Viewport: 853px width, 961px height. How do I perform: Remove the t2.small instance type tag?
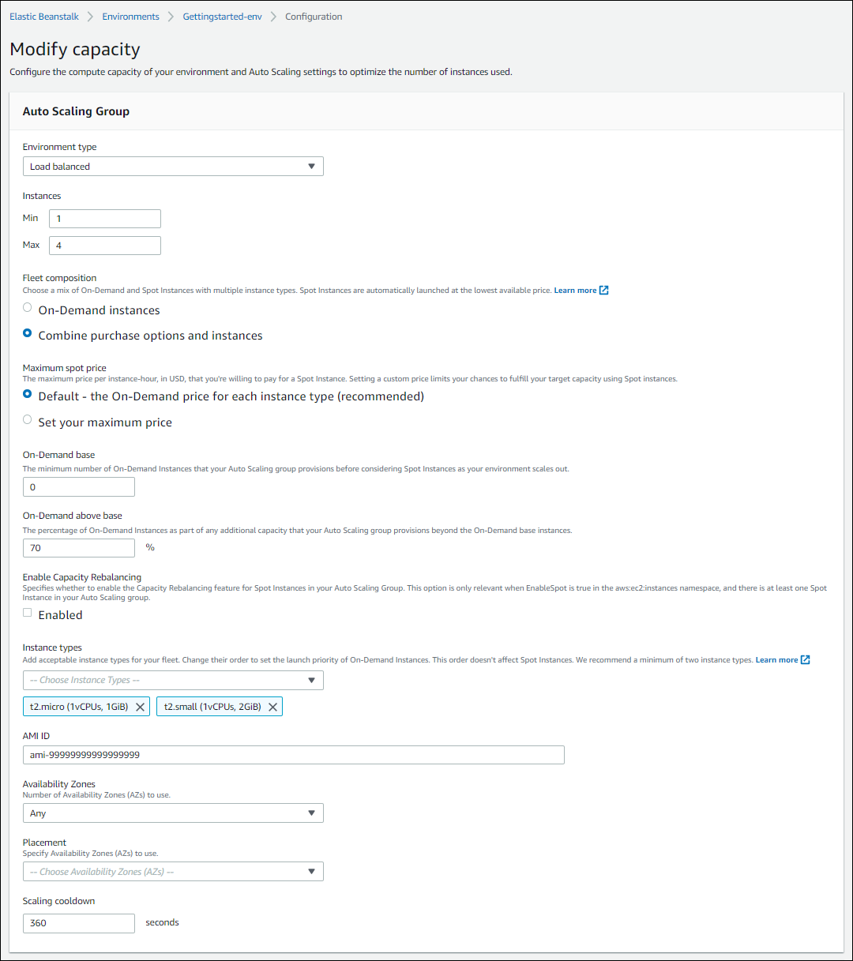pos(272,708)
